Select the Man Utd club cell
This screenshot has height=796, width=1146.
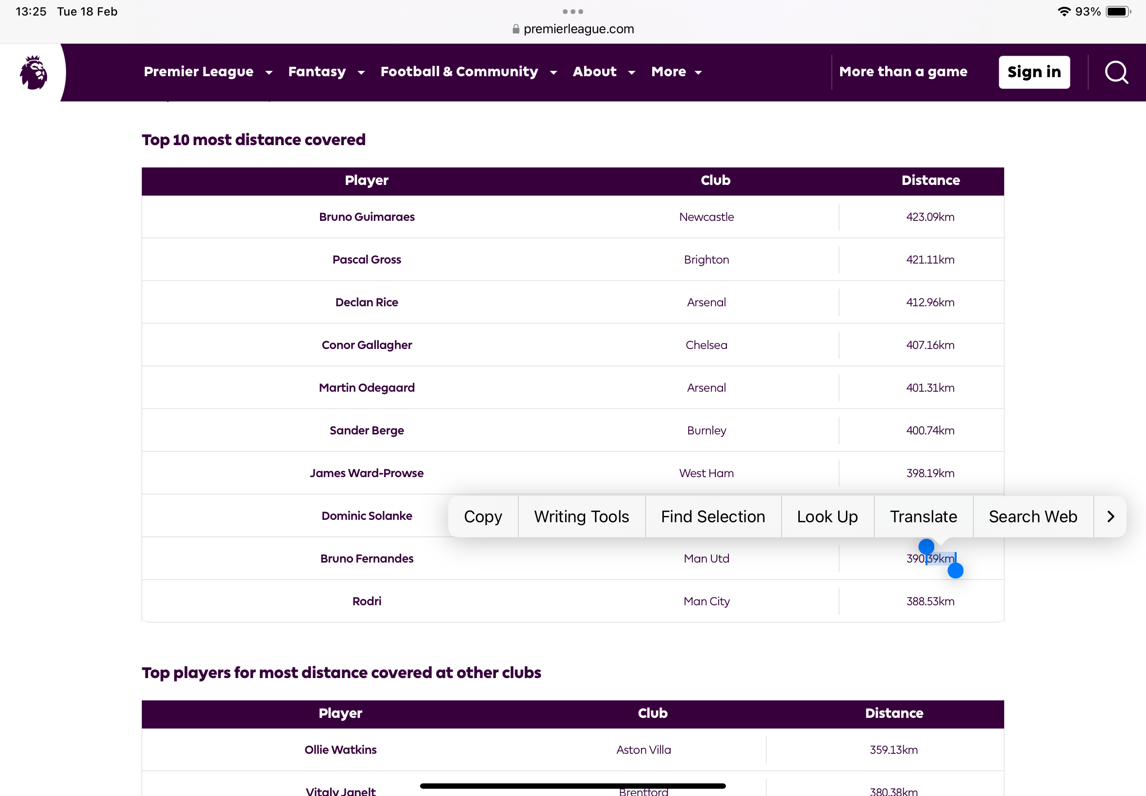pyautogui.click(x=707, y=559)
